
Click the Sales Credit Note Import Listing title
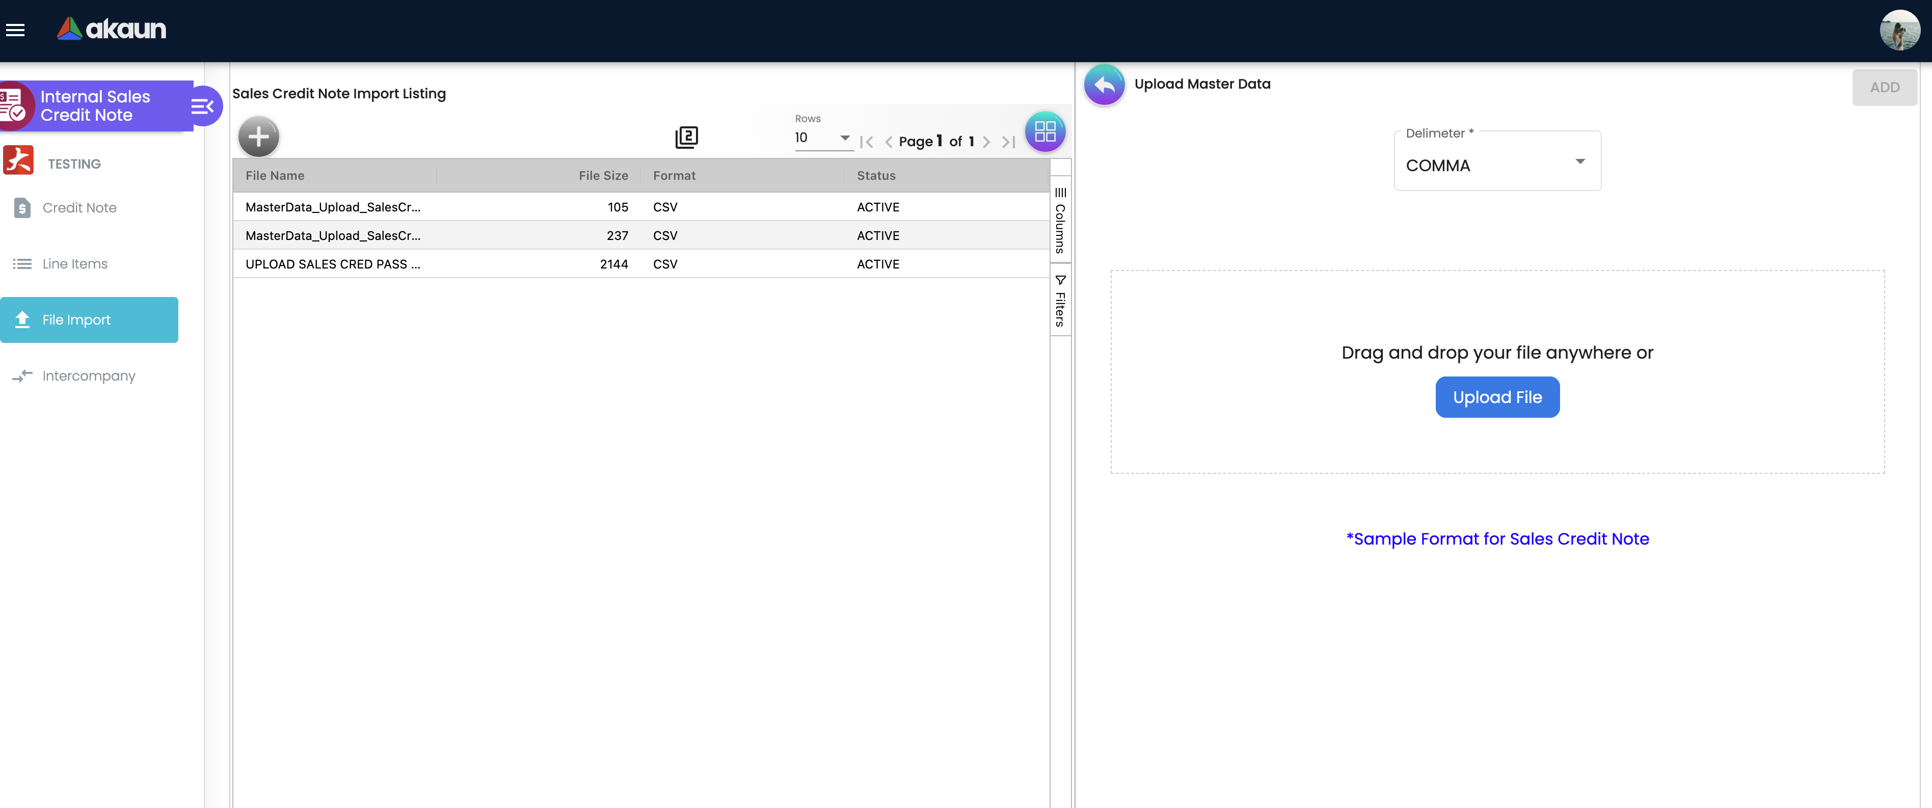tap(338, 94)
